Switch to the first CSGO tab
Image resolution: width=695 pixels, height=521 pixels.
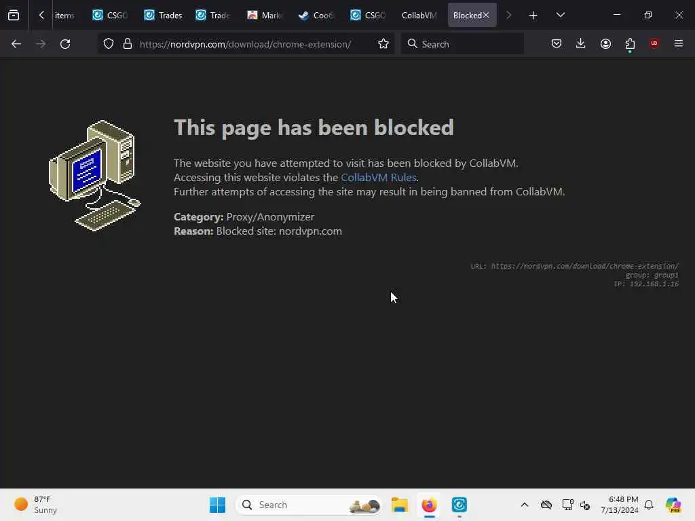tap(111, 16)
